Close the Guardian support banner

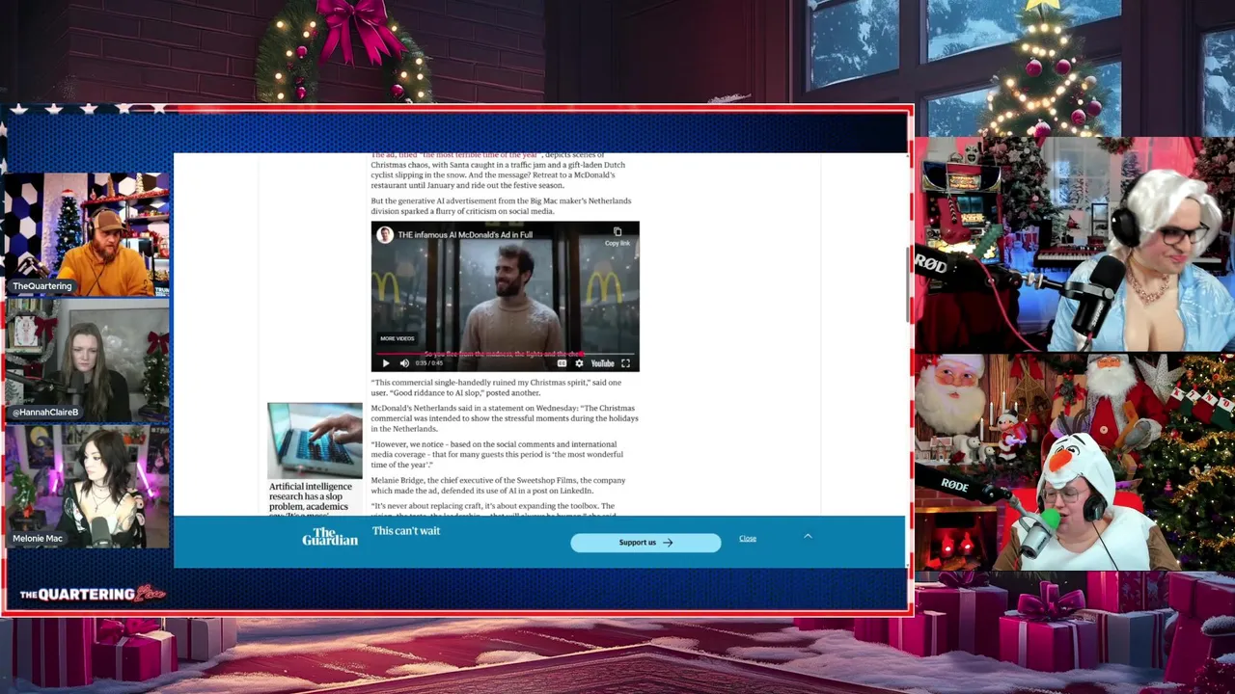(748, 538)
